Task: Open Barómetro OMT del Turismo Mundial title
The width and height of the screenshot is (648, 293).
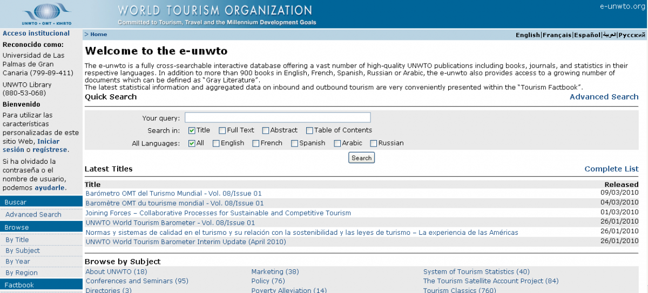Action: pos(174,193)
